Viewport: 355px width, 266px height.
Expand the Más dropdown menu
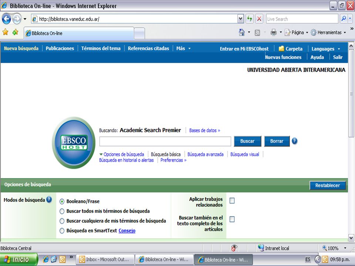click(x=183, y=48)
